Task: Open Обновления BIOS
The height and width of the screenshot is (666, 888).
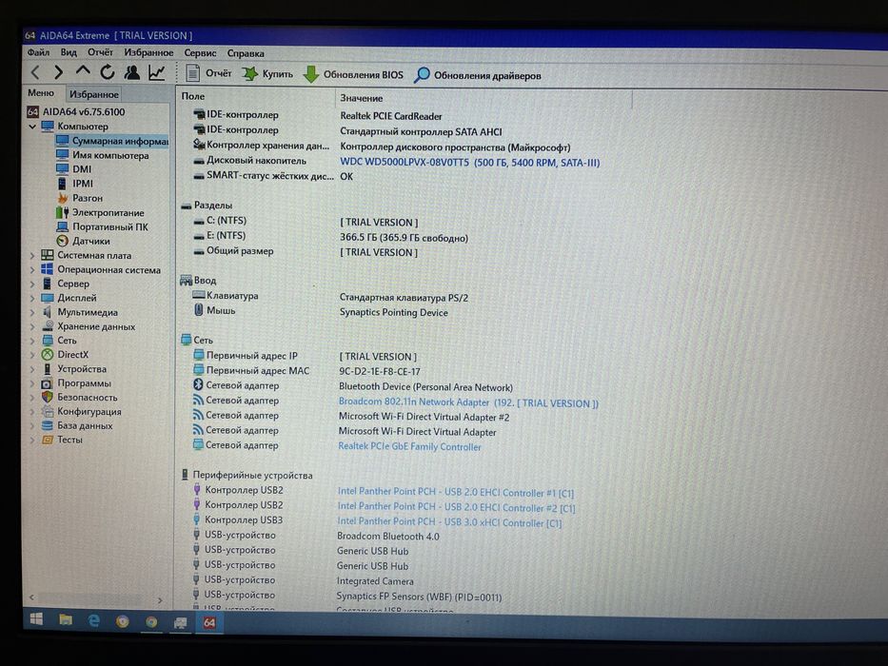Action: click(353, 74)
